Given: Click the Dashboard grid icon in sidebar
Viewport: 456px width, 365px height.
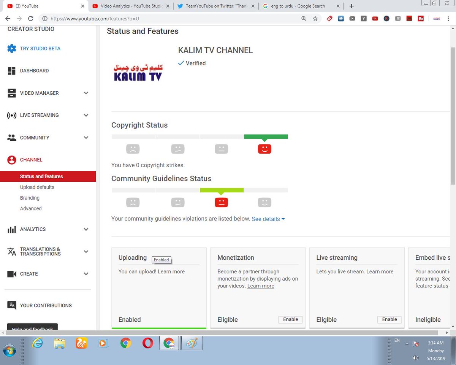Looking at the screenshot, I should [12, 71].
